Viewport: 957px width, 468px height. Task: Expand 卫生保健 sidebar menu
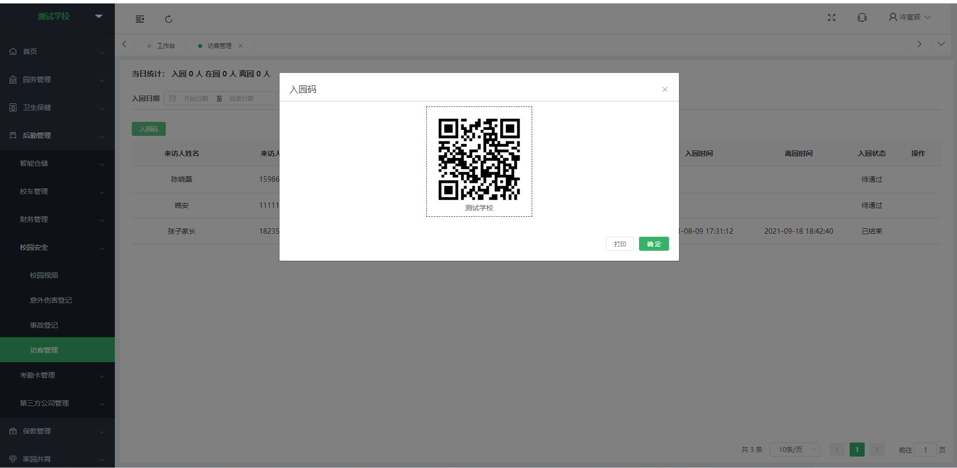[x=57, y=107]
